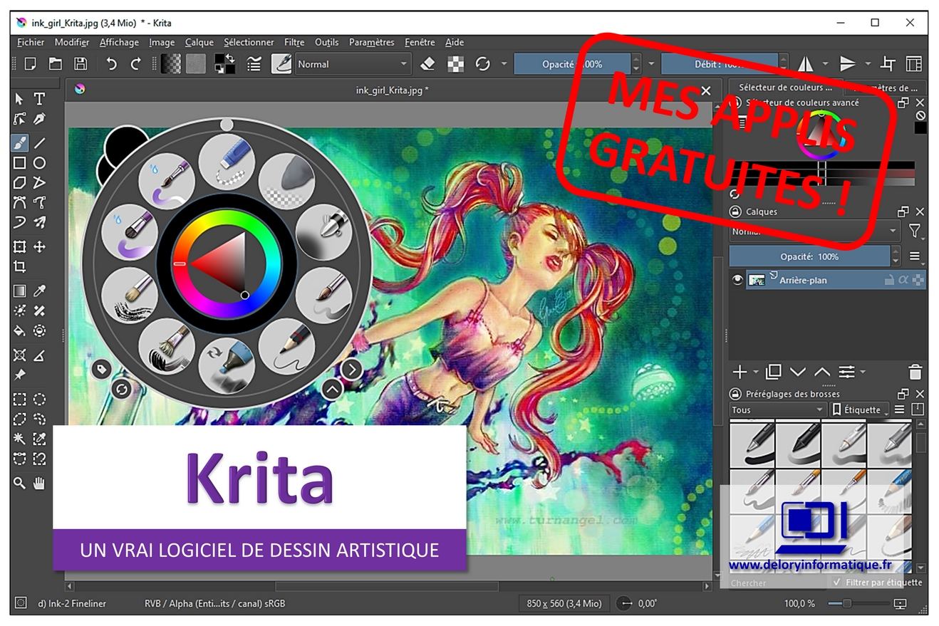Toggle the eraser mode button

click(427, 64)
